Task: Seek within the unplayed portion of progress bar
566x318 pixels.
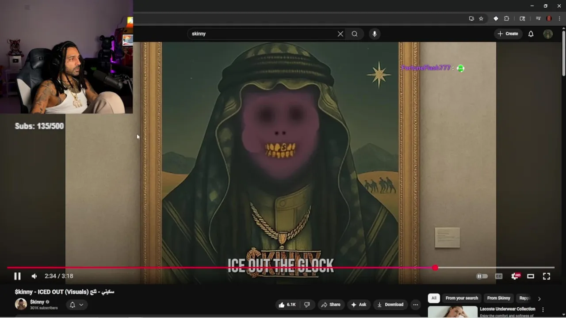Action: pyautogui.click(x=495, y=268)
